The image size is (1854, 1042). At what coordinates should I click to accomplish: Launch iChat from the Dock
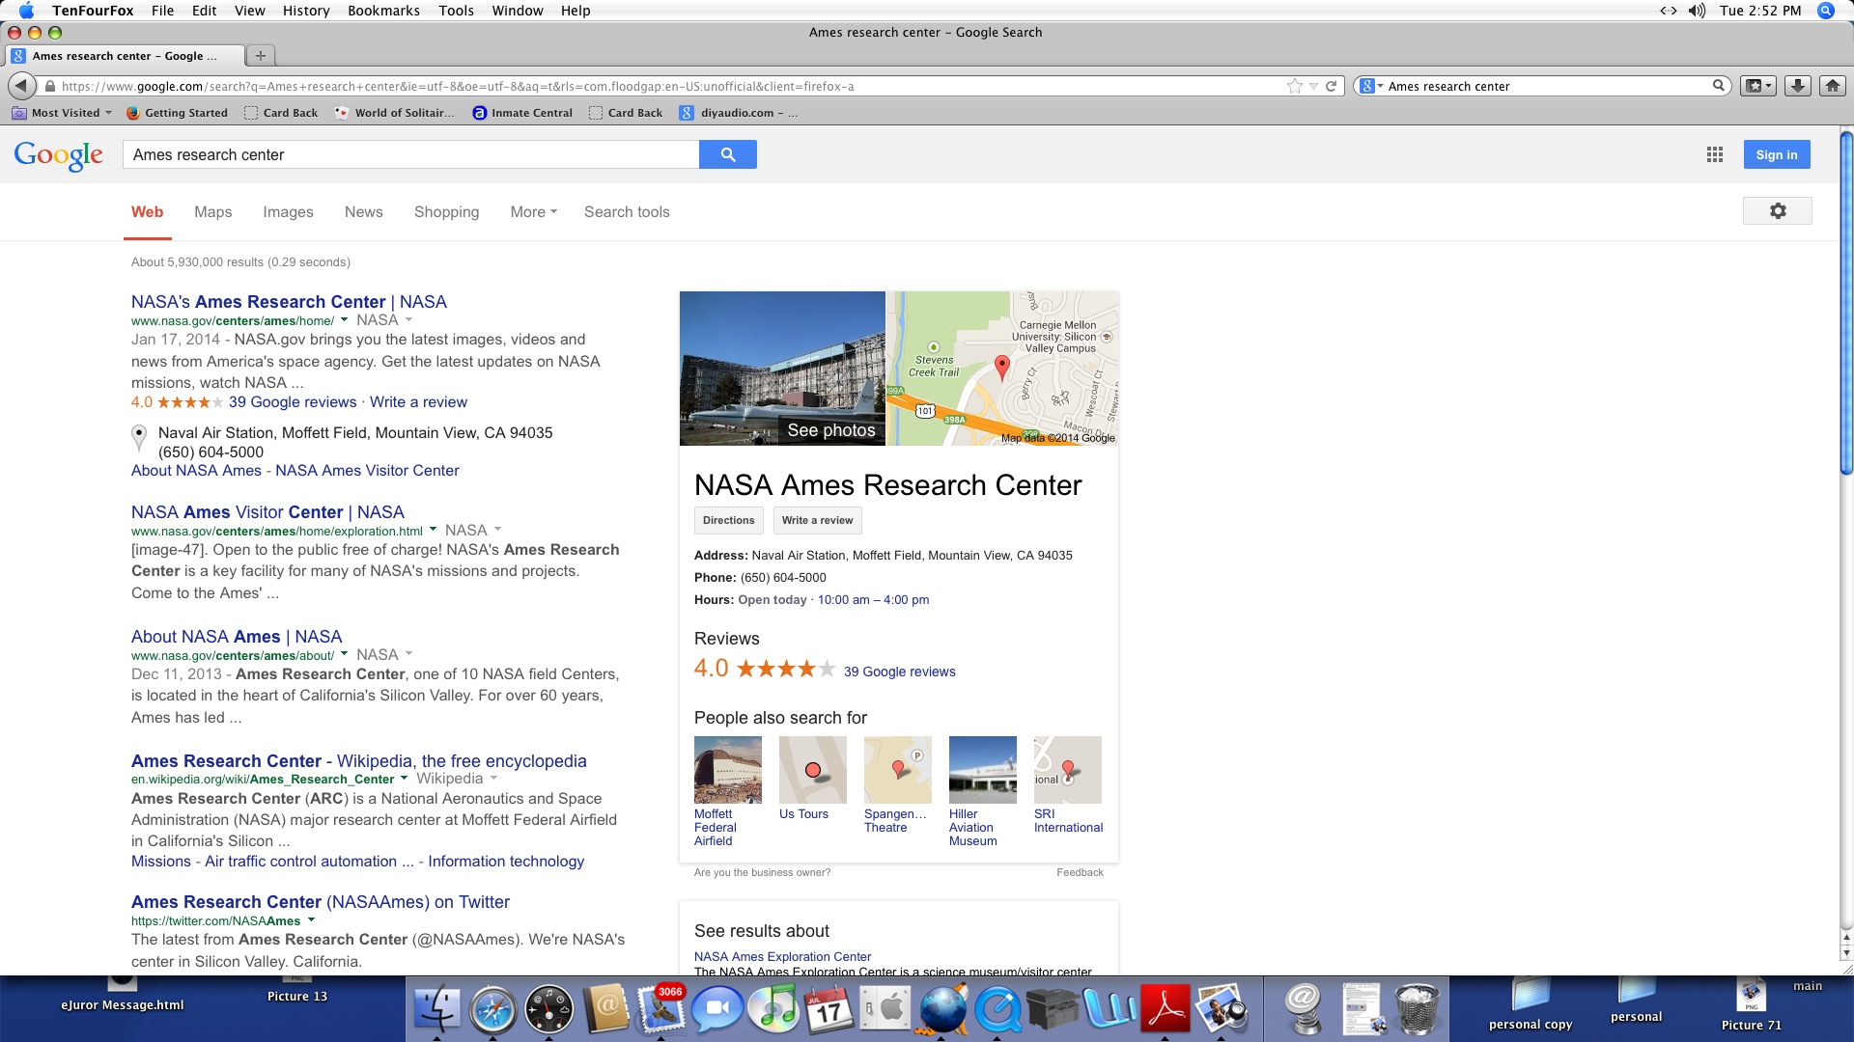[x=717, y=1009]
